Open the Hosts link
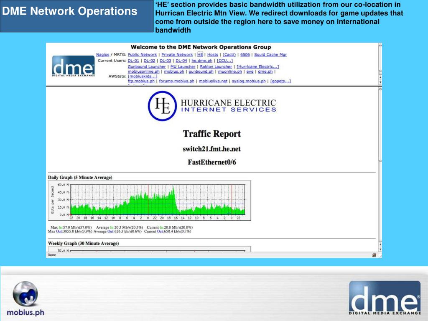 click(x=213, y=55)
